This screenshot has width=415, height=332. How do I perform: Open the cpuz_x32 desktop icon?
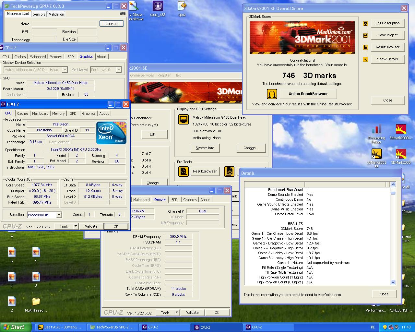pyautogui.click(x=158, y=9)
